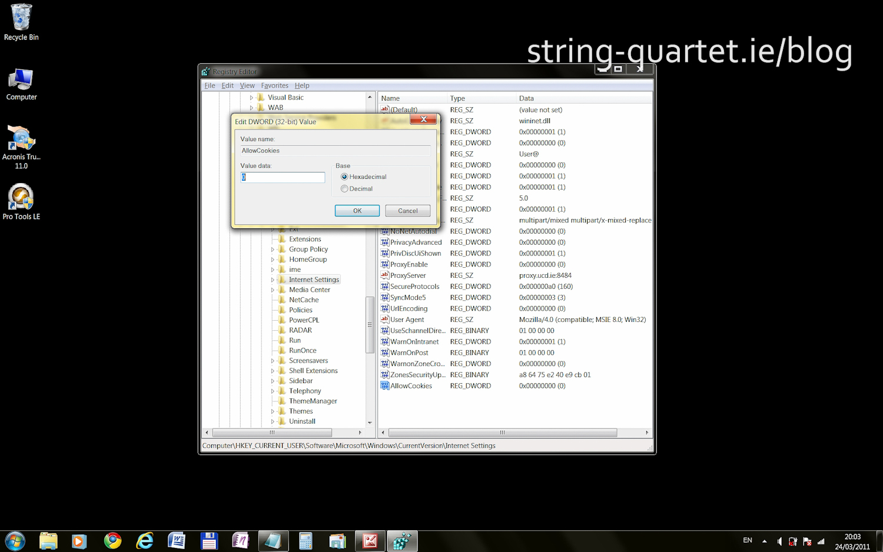Select the ProxyServer value icon
The width and height of the screenshot is (883, 552).
coord(385,275)
